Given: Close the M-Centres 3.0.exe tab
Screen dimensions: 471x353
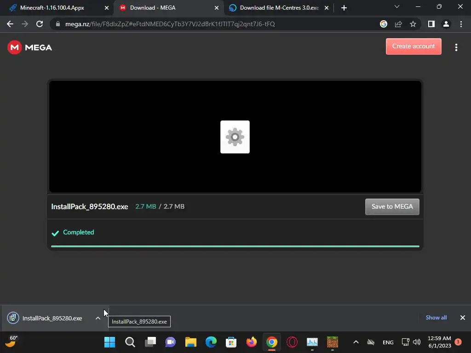Looking at the screenshot, I should [x=327, y=8].
